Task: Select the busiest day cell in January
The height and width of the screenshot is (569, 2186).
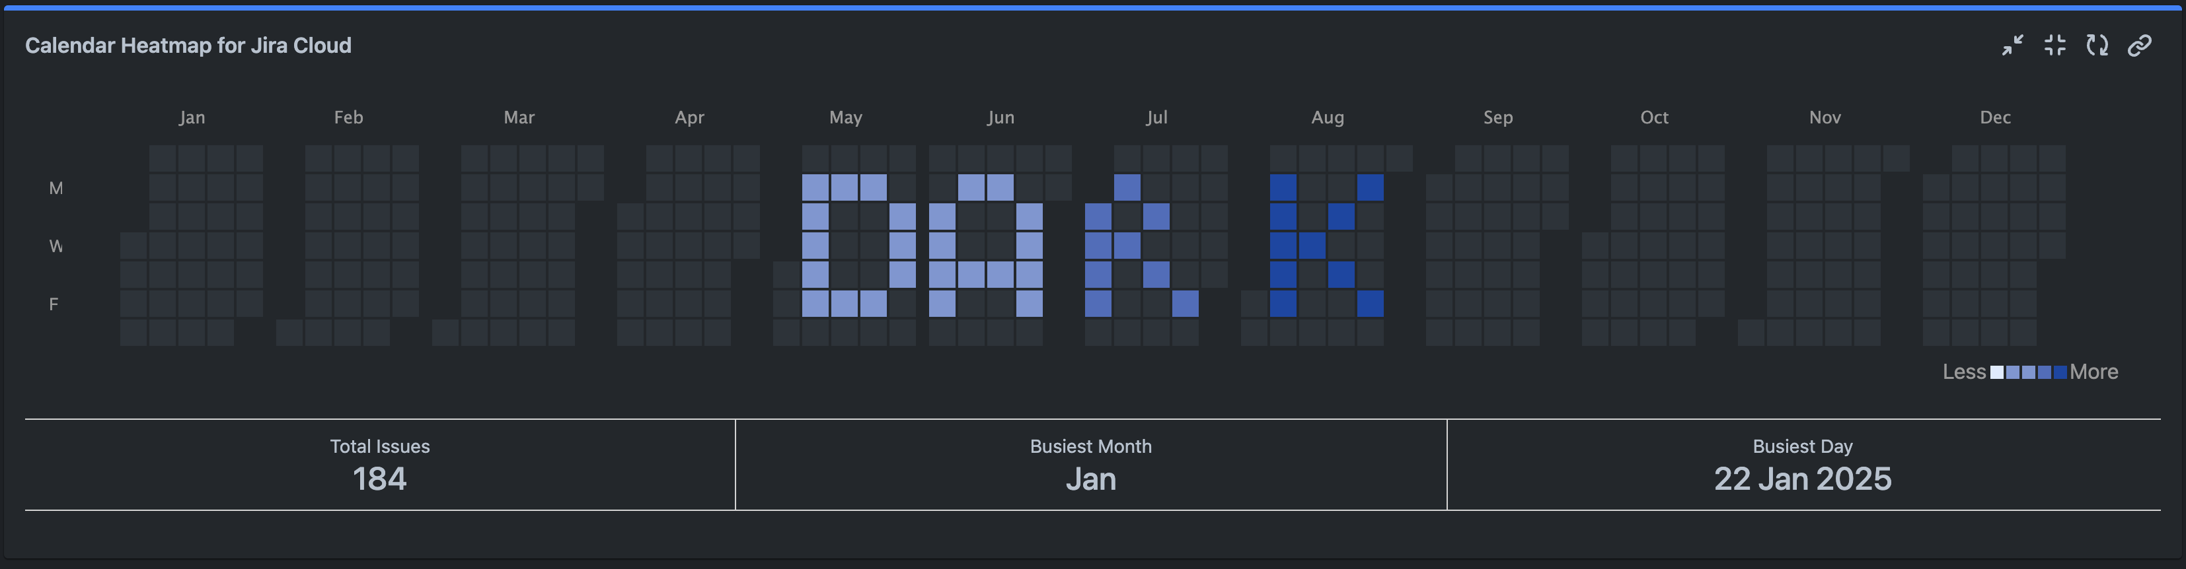Action: point(221,245)
